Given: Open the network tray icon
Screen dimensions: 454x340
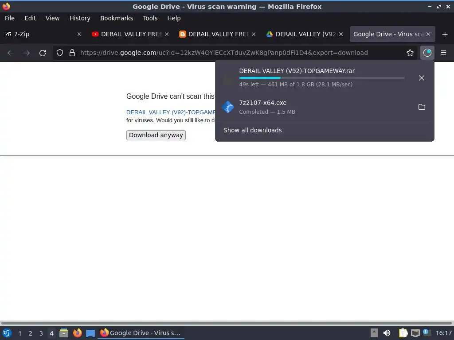Looking at the screenshot, I should click(x=415, y=333).
